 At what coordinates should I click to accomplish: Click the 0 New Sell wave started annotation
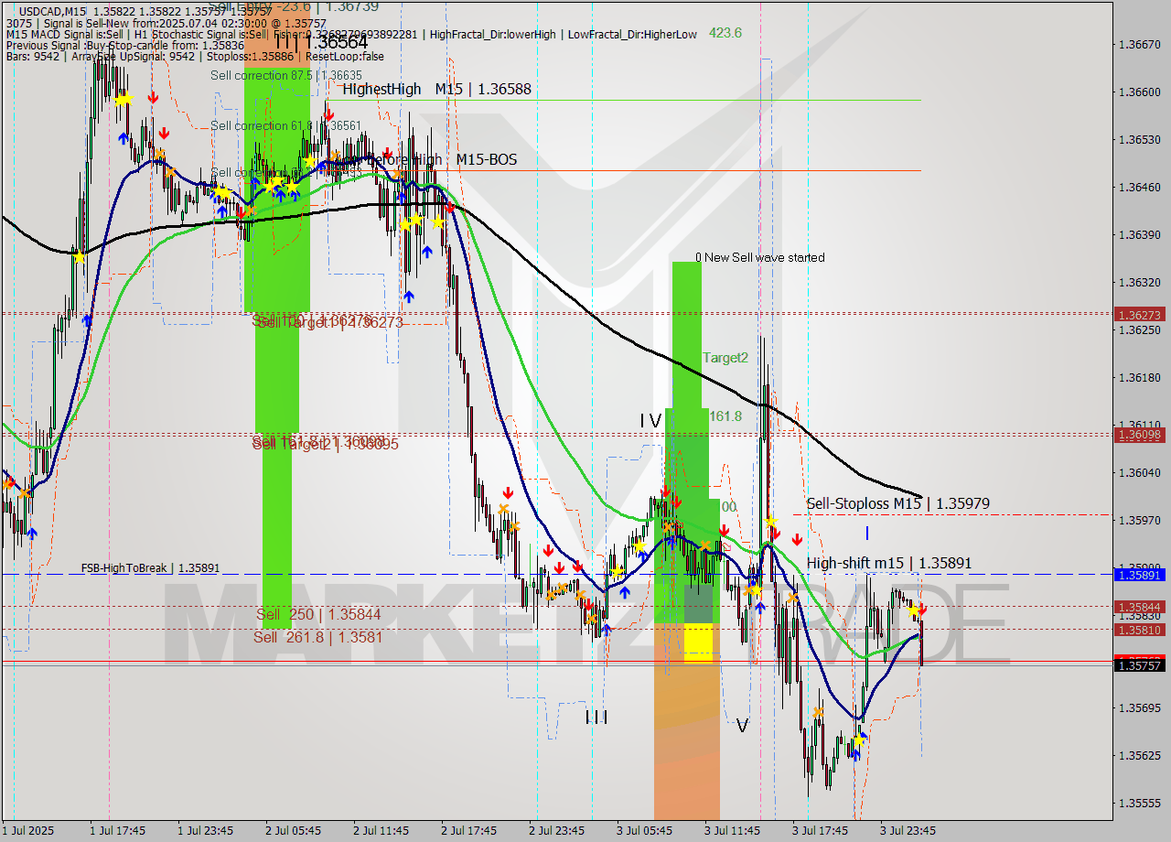pyautogui.click(x=762, y=257)
